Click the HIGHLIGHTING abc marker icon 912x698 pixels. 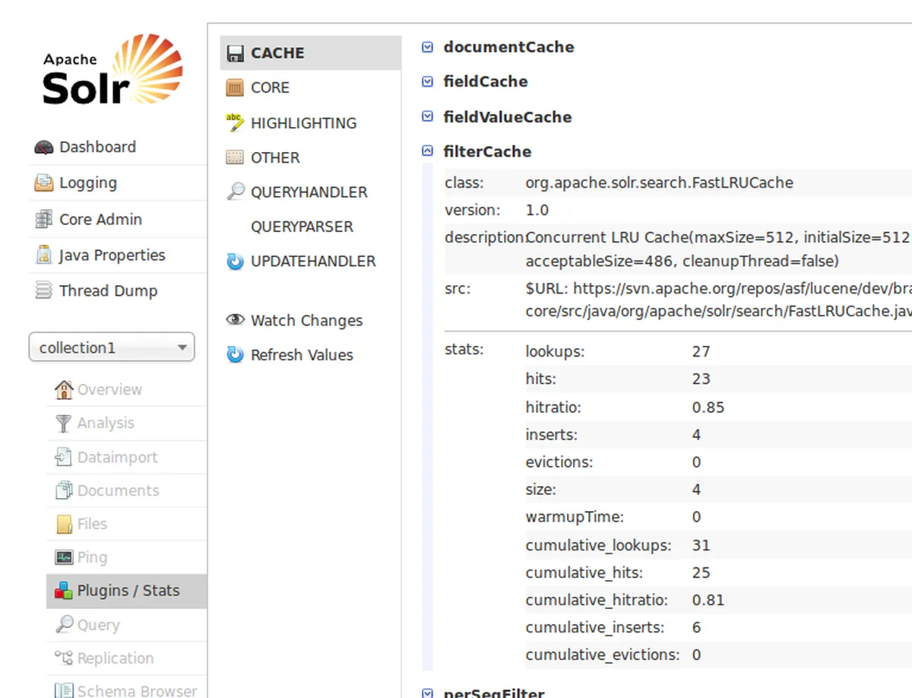click(236, 122)
